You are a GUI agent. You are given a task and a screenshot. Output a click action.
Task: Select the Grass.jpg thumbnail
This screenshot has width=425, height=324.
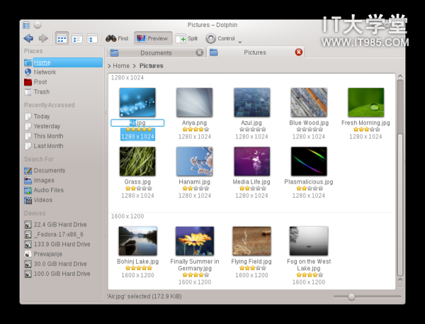tap(137, 161)
